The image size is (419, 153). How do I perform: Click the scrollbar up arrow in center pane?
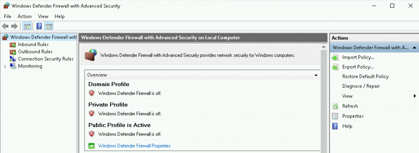pos(324,47)
